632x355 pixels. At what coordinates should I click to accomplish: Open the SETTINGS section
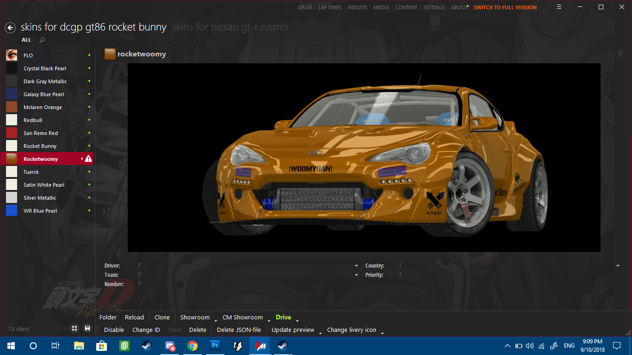tap(434, 7)
